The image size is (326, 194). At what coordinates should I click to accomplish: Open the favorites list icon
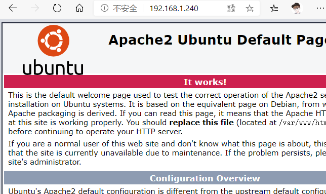[274, 8]
